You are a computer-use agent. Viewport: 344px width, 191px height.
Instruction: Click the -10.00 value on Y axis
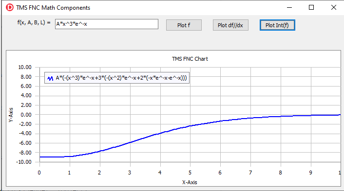[x=24, y=162]
